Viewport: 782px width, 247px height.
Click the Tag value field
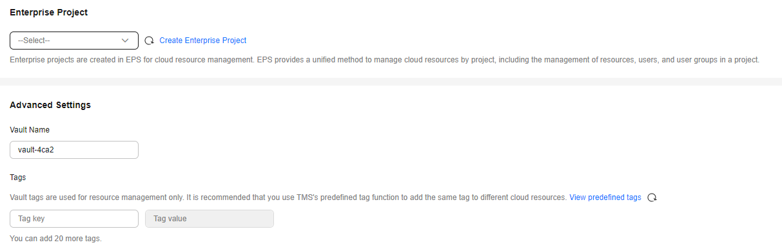coord(210,219)
